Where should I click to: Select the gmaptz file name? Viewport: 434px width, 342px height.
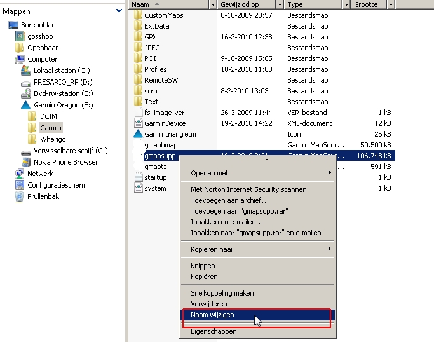pyautogui.click(x=156, y=167)
